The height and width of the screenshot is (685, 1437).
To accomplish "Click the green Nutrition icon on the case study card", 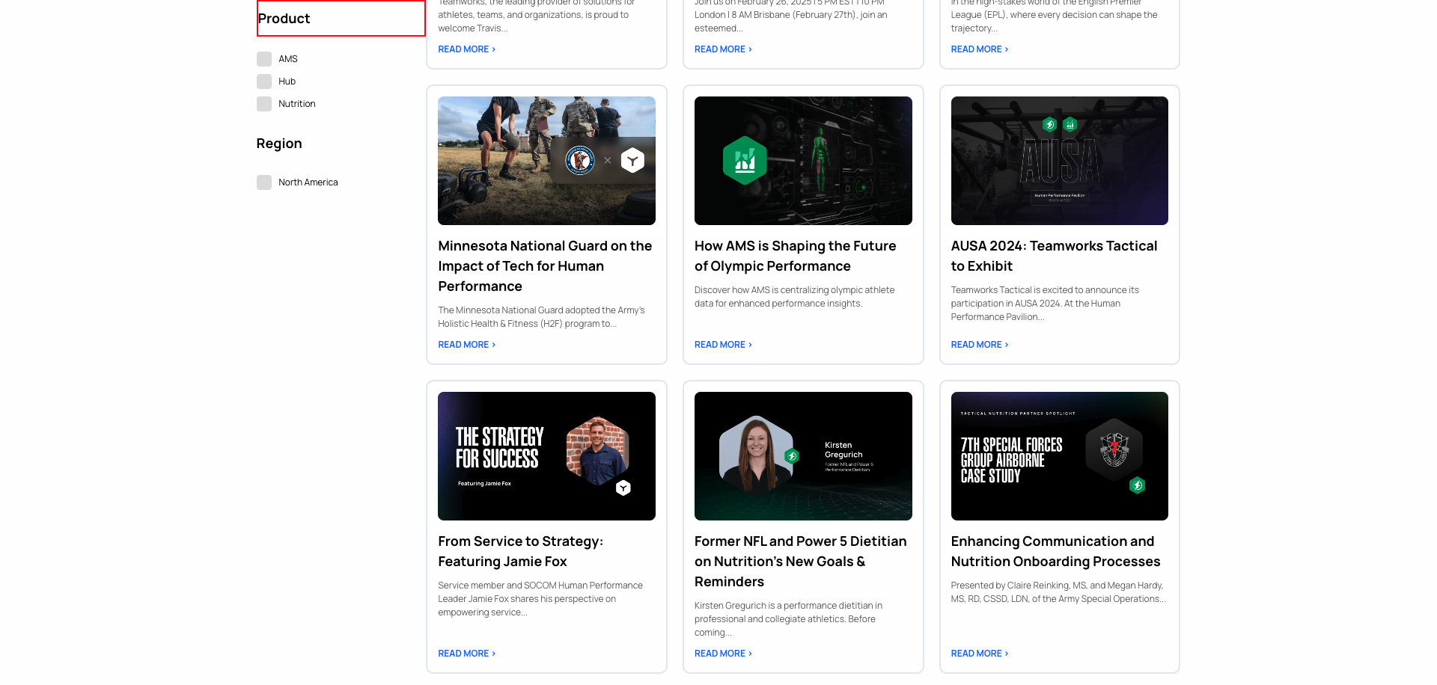I will coord(1138,485).
